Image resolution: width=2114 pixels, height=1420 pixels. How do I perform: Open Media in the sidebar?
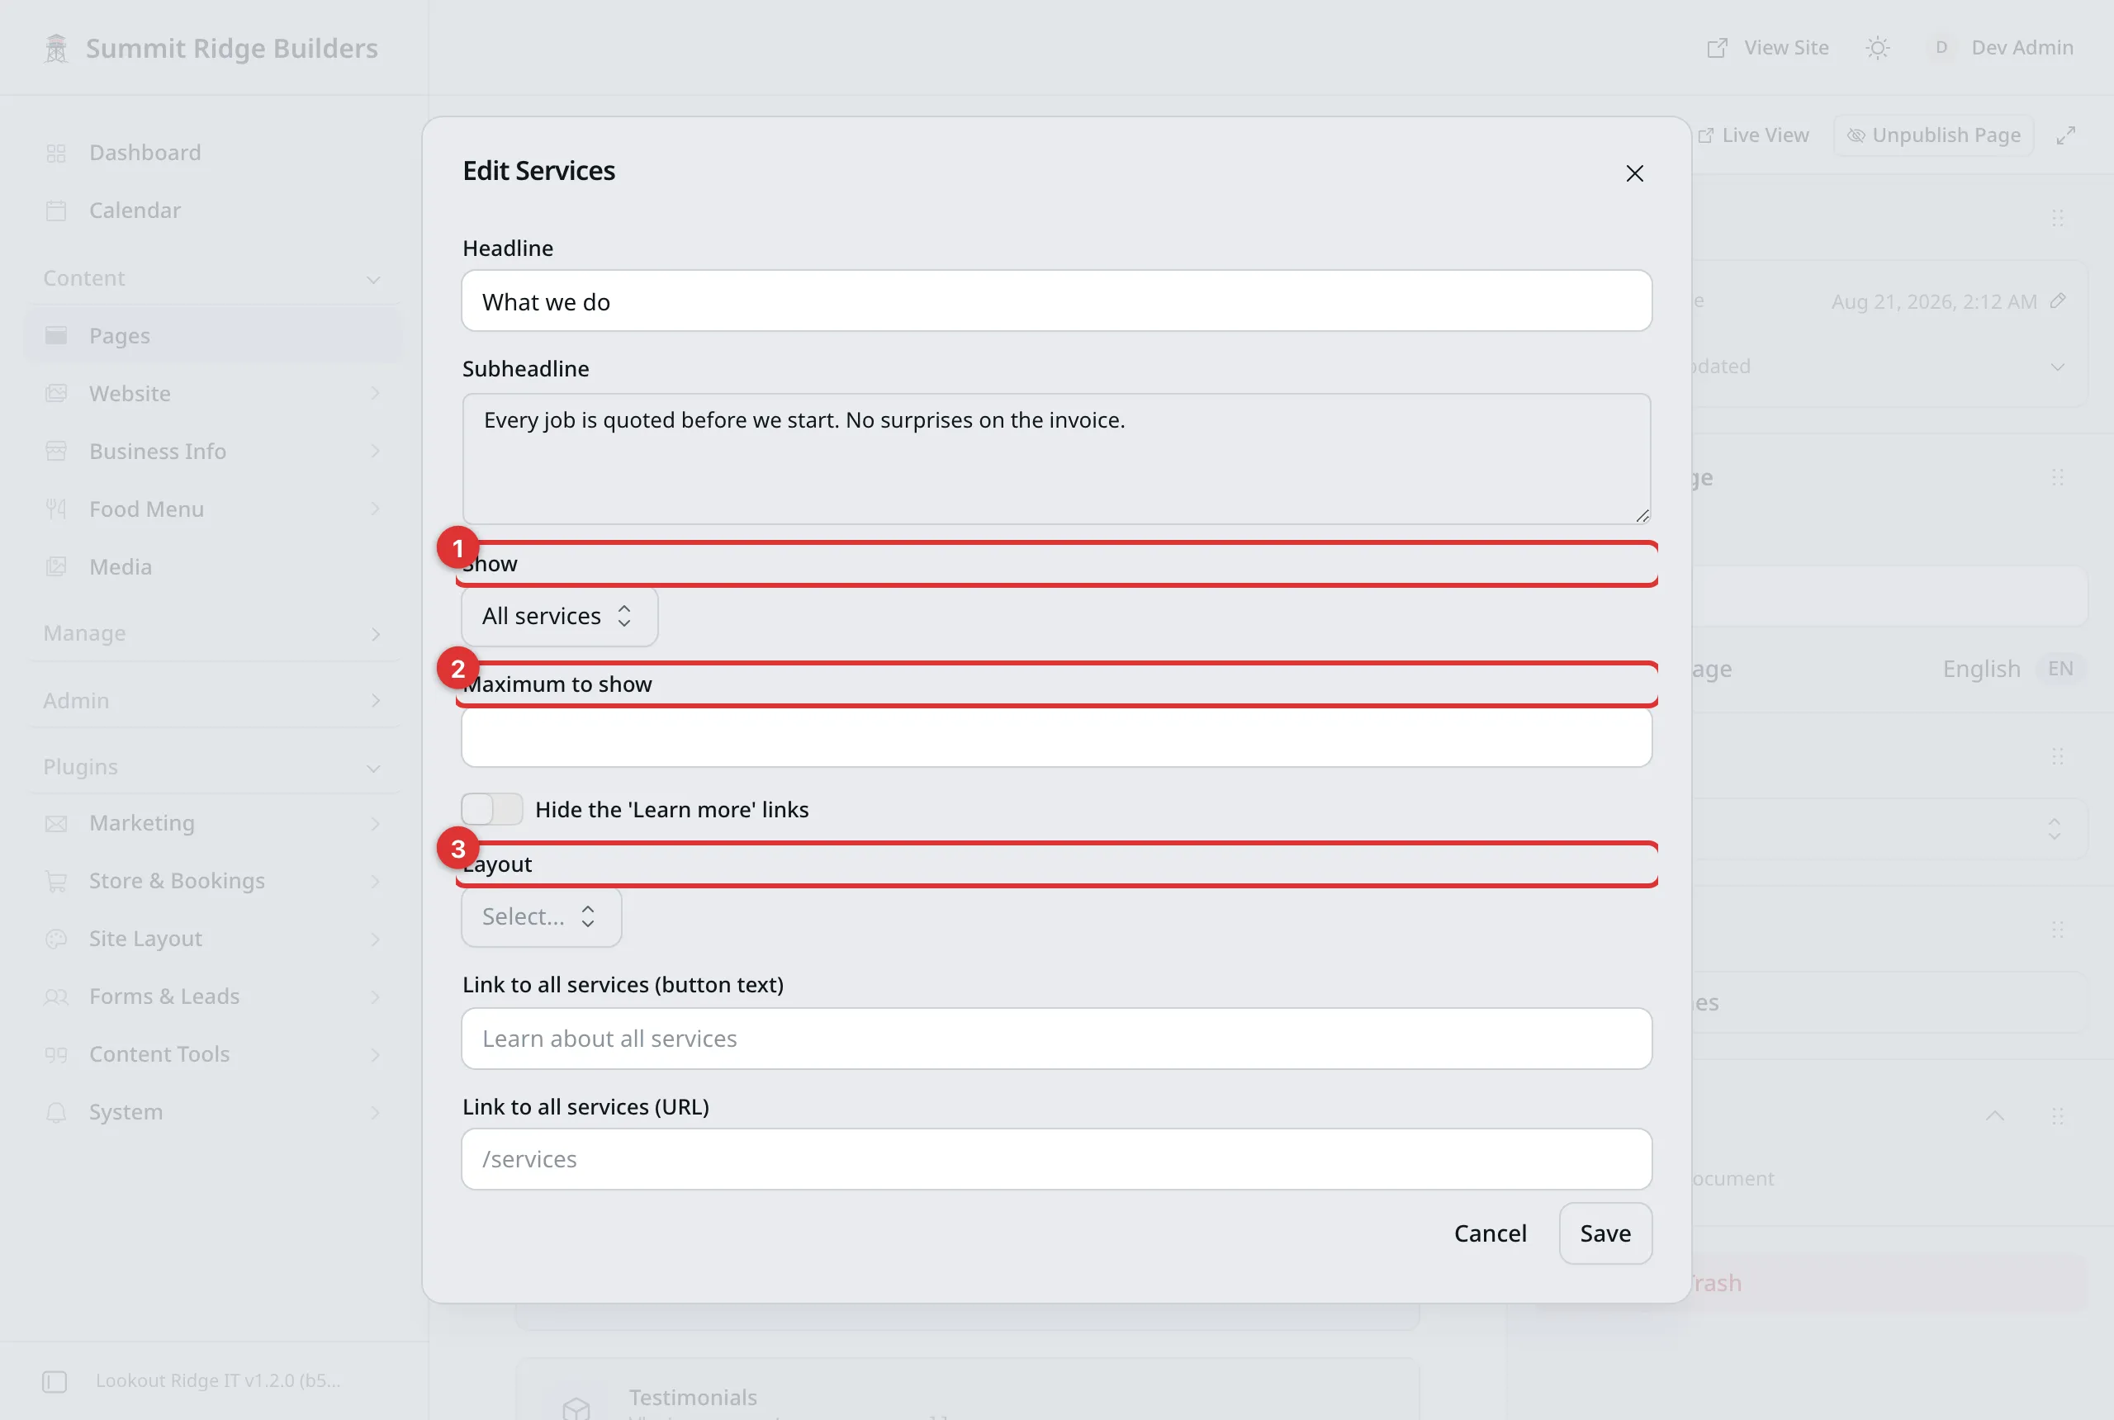214,567
